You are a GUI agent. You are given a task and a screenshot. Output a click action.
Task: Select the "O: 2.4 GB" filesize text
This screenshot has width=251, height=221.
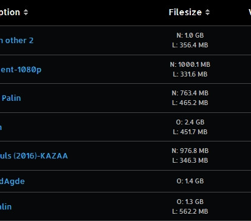coord(190,122)
